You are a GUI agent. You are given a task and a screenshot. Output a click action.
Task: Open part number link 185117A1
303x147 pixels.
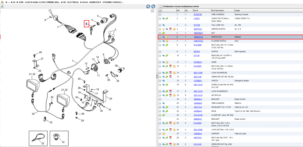198,107
